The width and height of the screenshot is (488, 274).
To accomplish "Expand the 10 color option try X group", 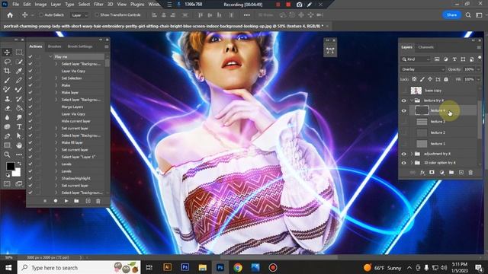I will [412, 163].
